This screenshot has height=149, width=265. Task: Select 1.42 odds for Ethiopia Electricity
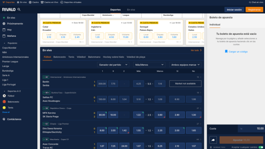(125, 130)
